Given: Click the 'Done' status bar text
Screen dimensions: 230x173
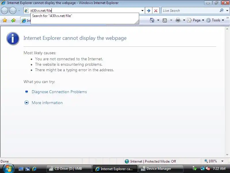Looking at the screenshot, I should pos(5,161).
